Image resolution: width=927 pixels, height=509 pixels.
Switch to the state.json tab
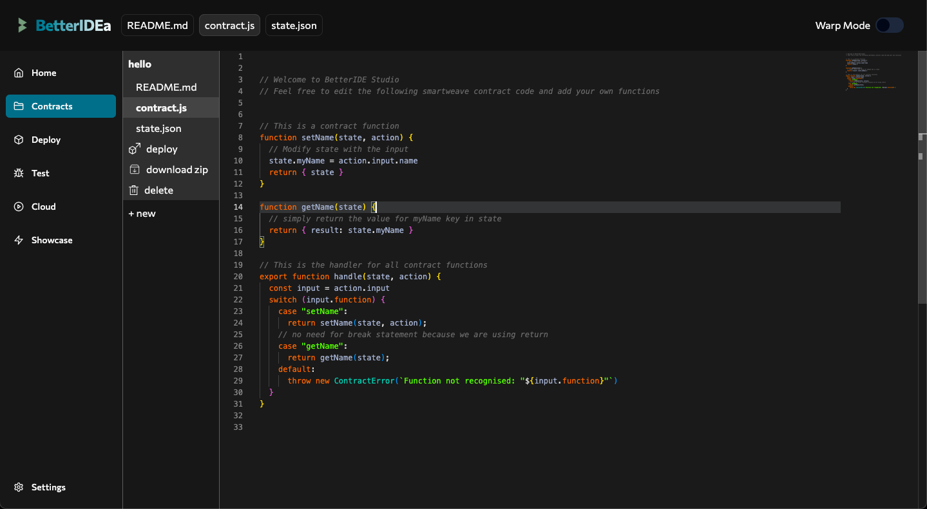click(294, 26)
